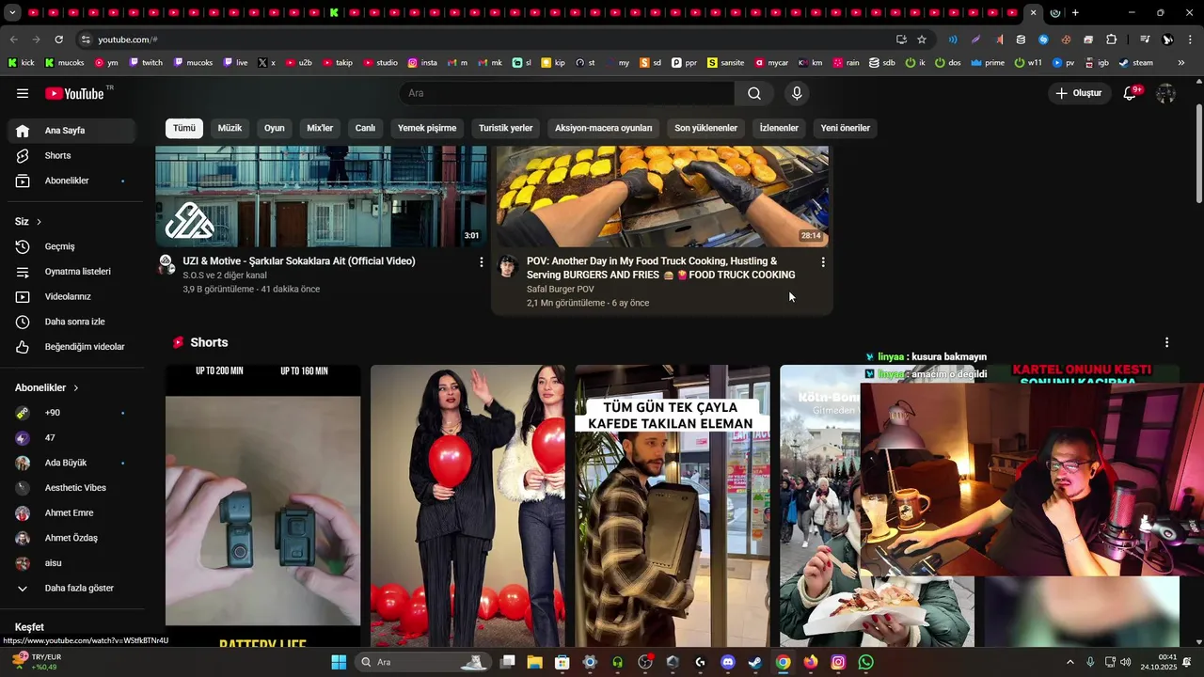Open the account avatar menu
Viewport: 1204px width, 677px height.
pyautogui.click(x=1166, y=93)
